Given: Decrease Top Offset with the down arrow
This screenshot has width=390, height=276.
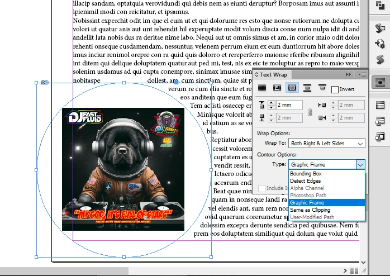Looking at the screenshot, I should click(x=271, y=107).
